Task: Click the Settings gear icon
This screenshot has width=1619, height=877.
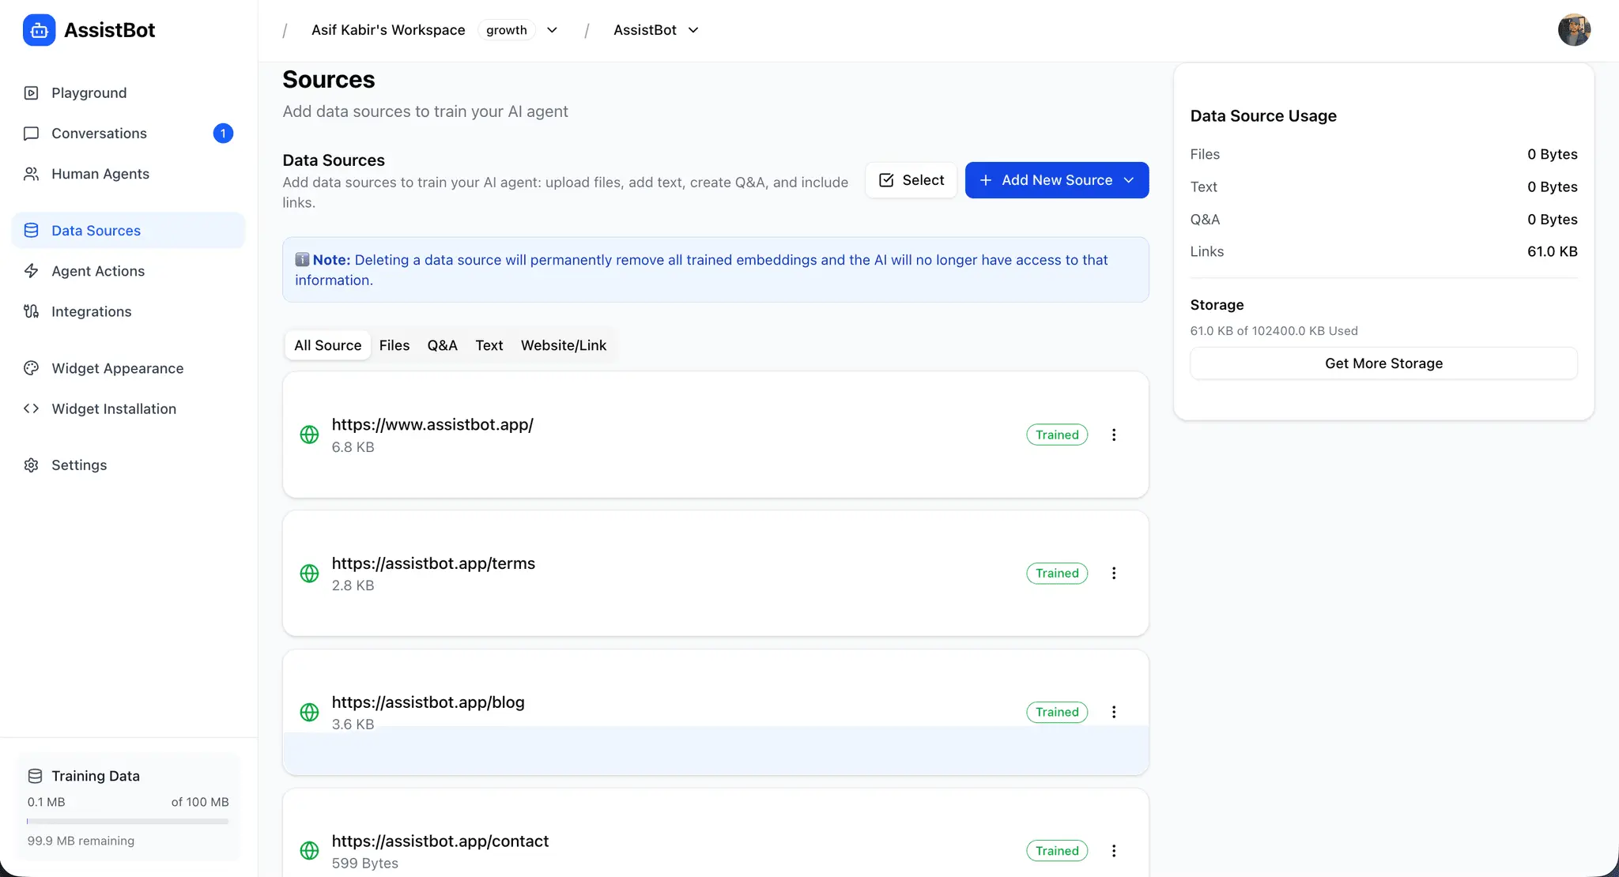Action: pos(32,465)
